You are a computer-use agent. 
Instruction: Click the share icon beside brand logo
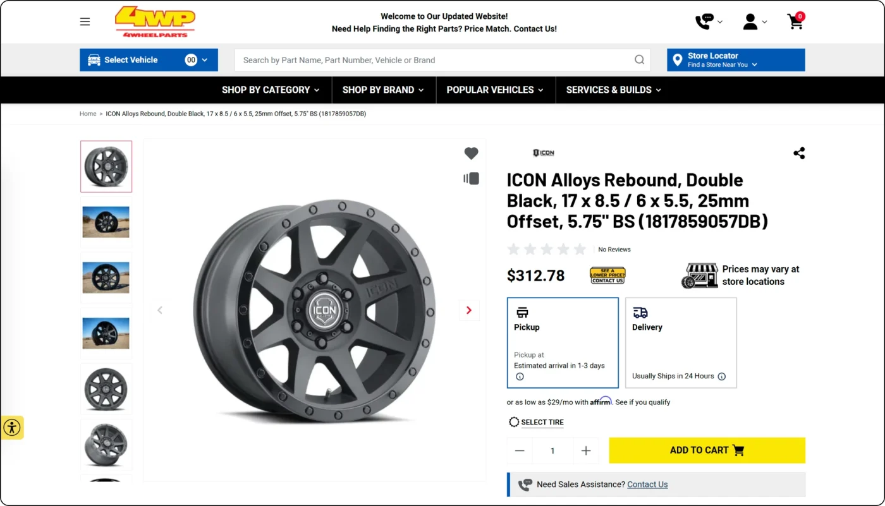tap(799, 153)
